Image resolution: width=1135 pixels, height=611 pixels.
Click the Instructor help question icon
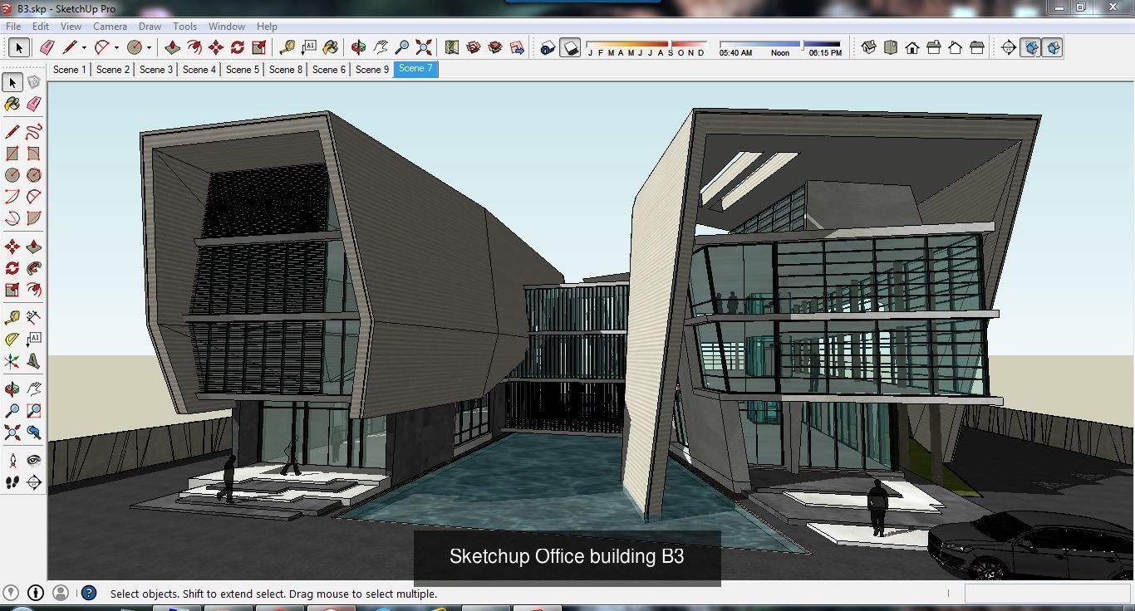[89, 593]
